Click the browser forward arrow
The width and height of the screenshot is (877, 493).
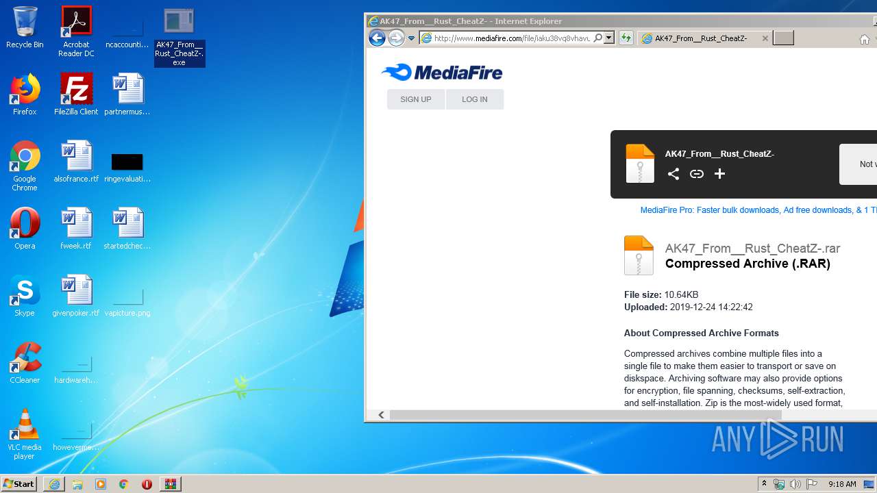click(x=396, y=38)
